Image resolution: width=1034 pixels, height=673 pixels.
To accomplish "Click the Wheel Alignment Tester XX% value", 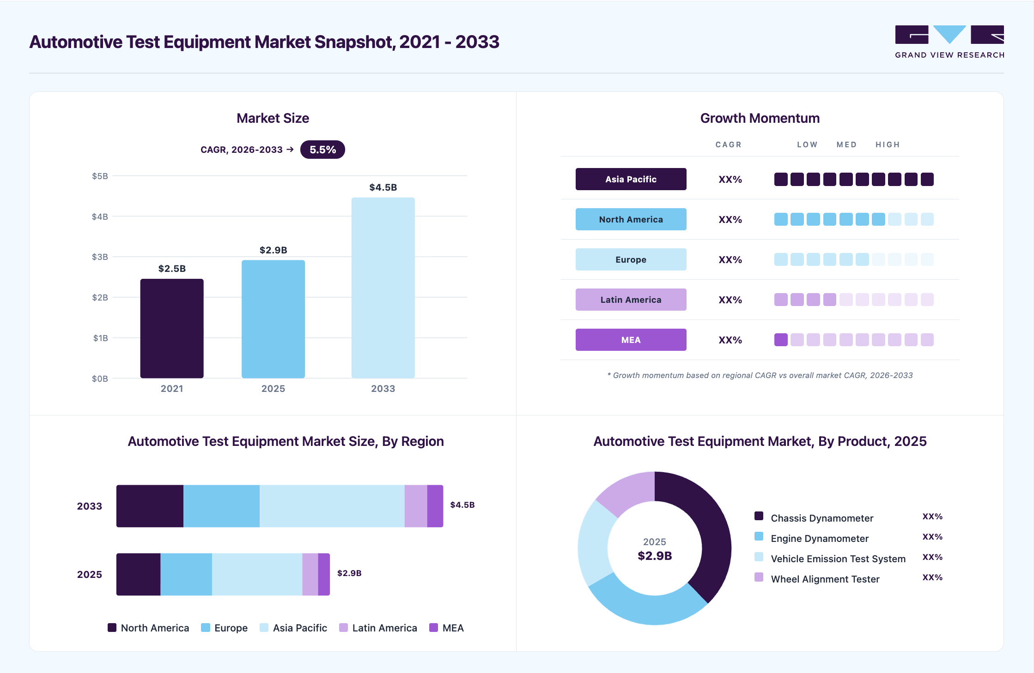I will point(932,577).
